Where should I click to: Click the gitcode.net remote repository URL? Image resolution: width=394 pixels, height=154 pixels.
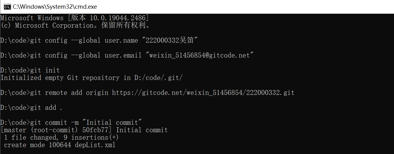click(203, 93)
